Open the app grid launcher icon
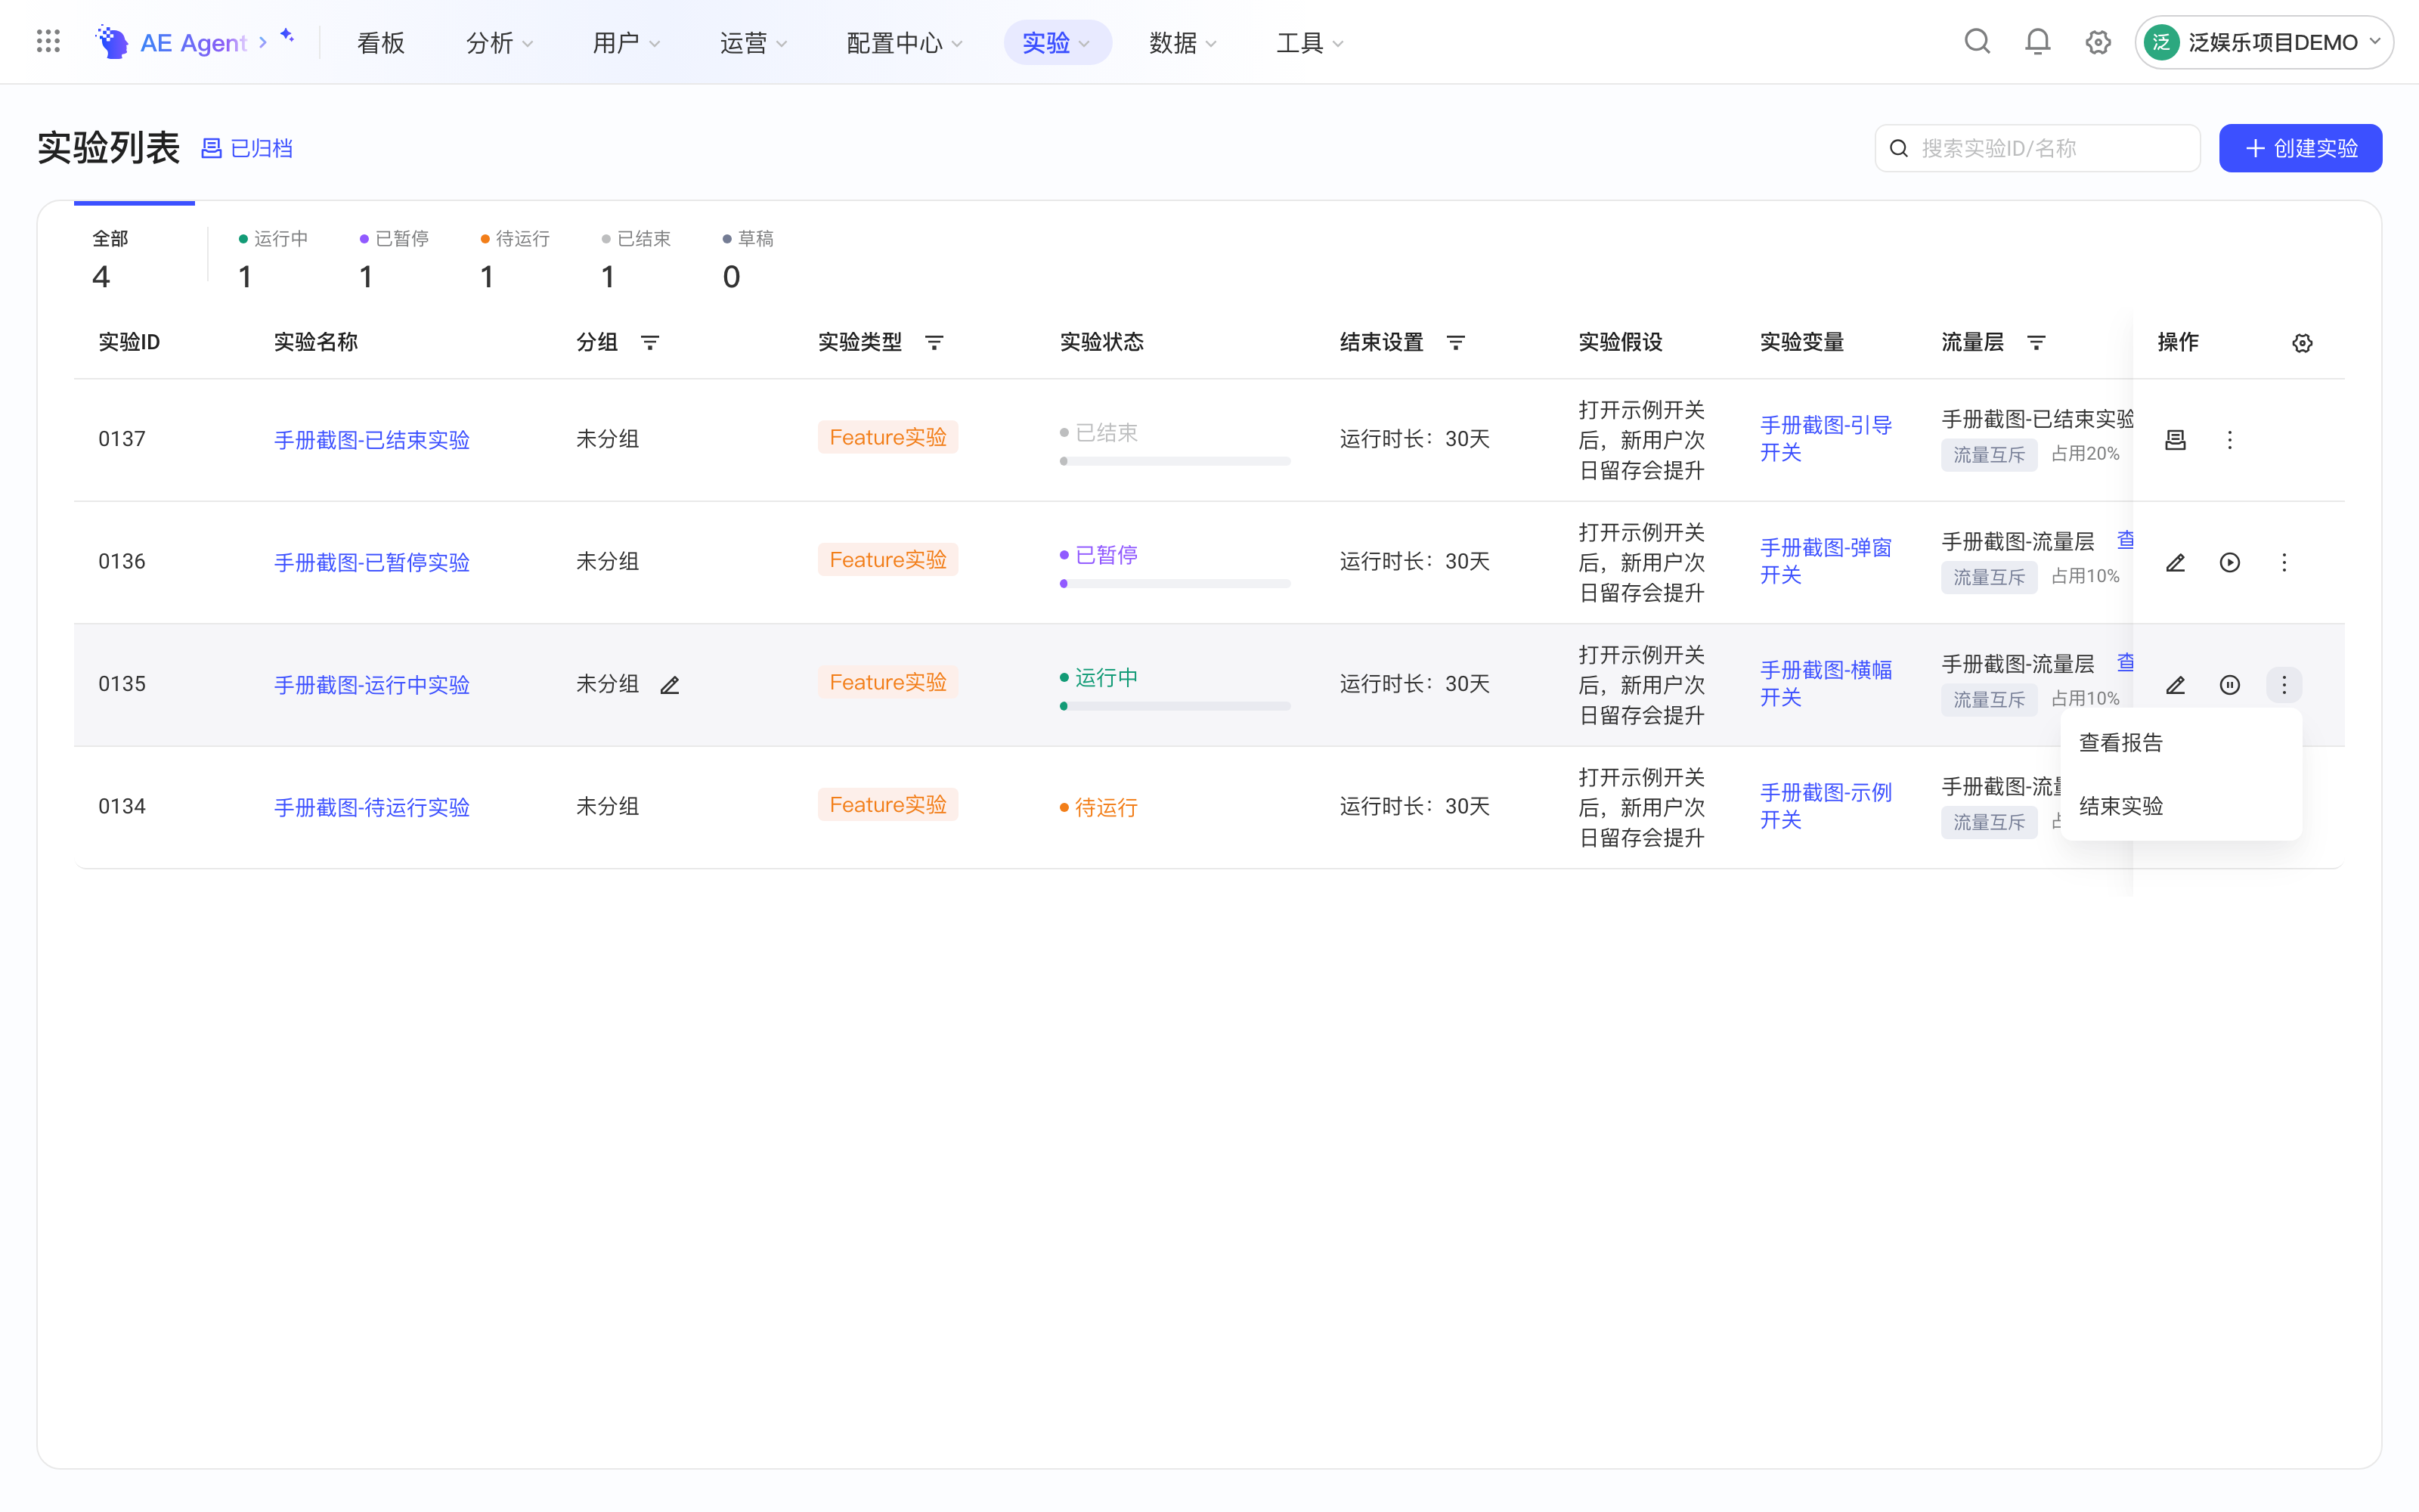 (x=48, y=41)
